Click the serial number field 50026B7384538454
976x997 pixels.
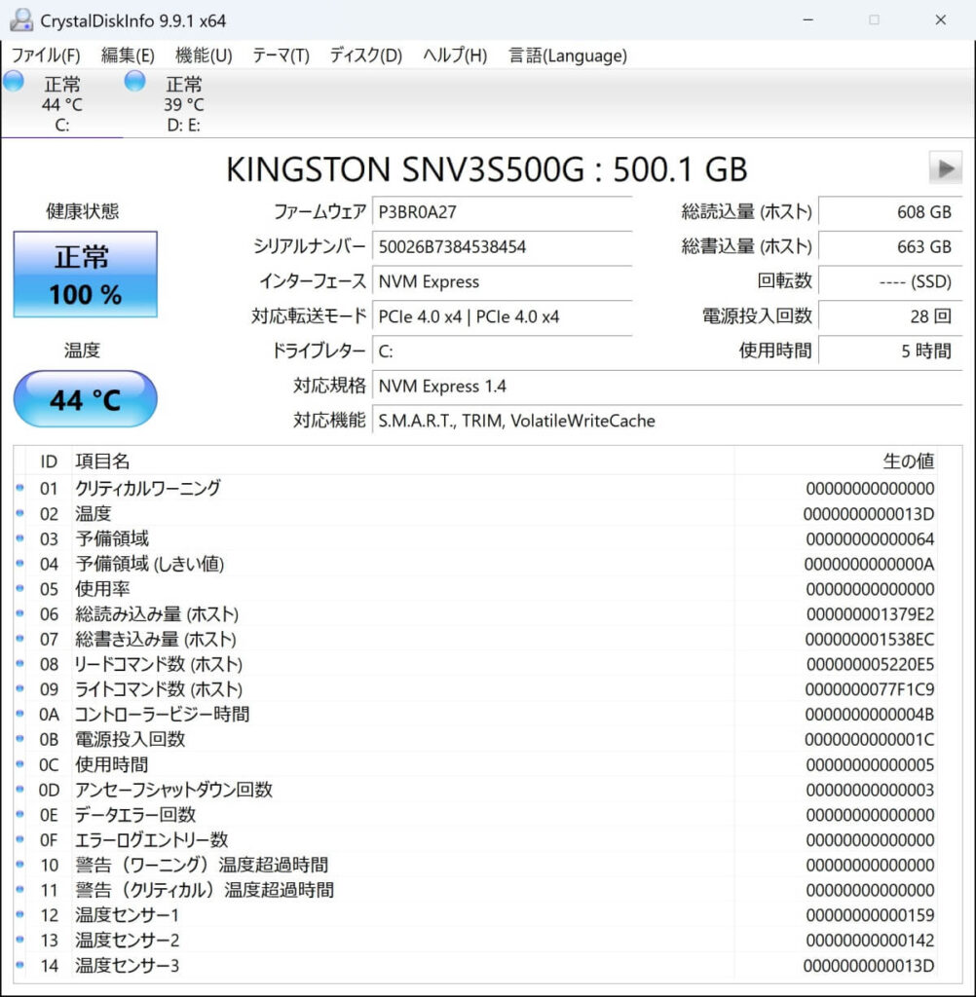click(502, 246)
